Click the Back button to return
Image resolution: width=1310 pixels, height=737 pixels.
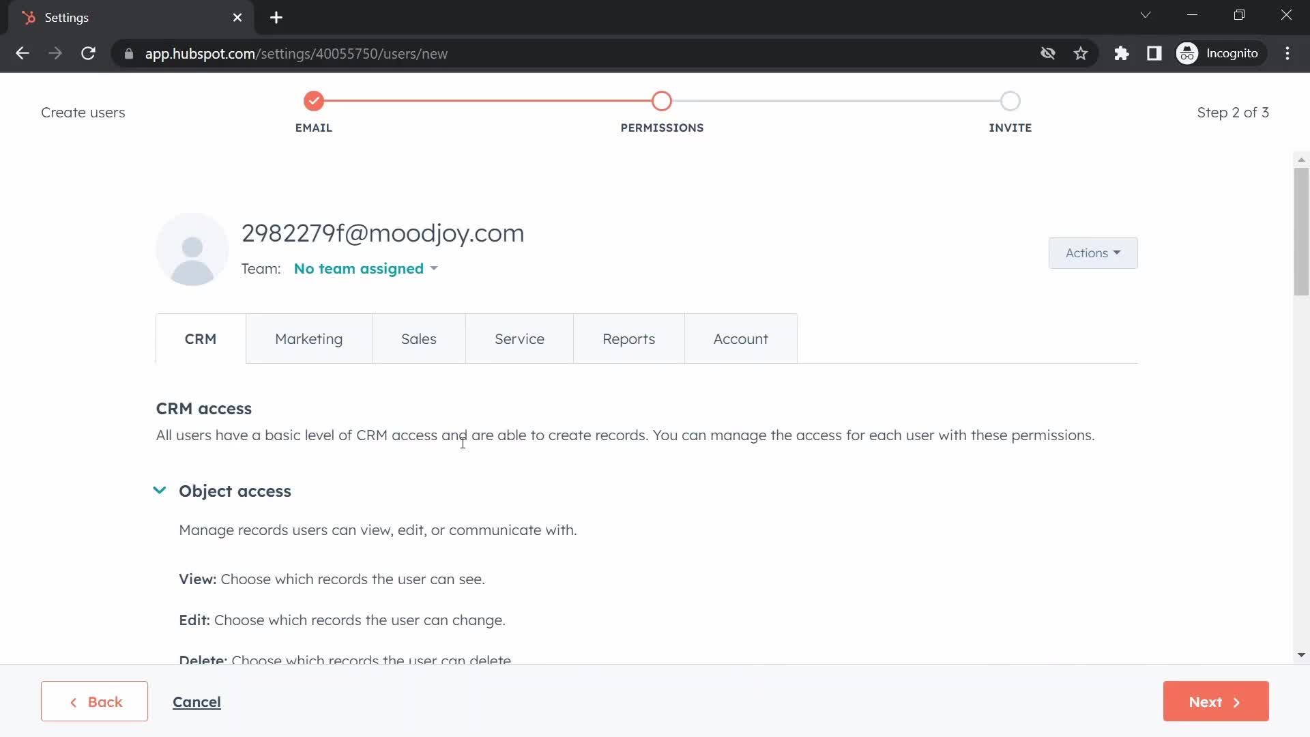[94, 702]
